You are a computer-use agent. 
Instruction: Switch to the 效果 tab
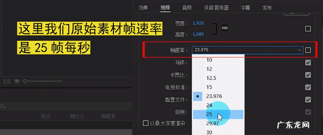[143, 8]
